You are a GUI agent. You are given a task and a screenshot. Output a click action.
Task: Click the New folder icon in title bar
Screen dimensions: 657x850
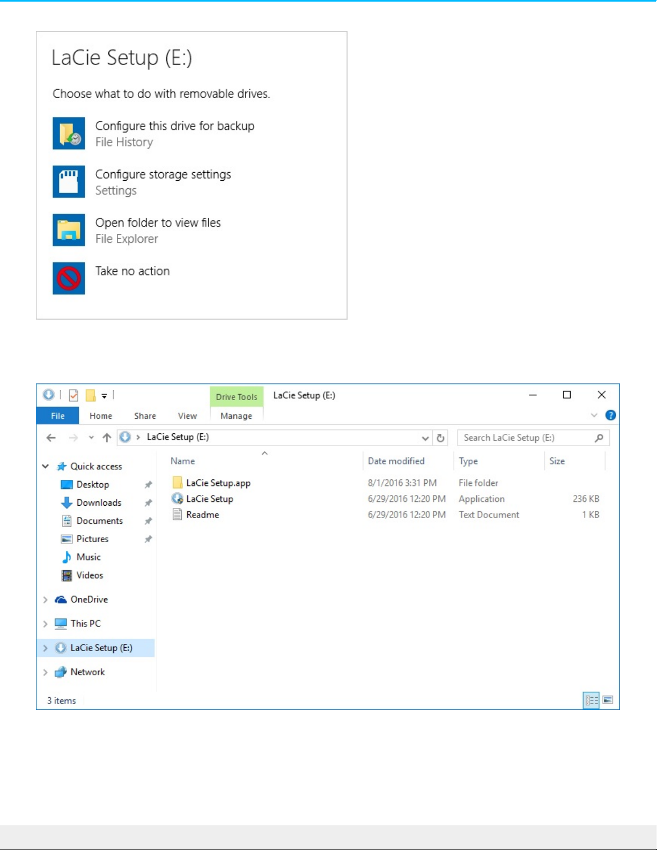pos(91,396)
